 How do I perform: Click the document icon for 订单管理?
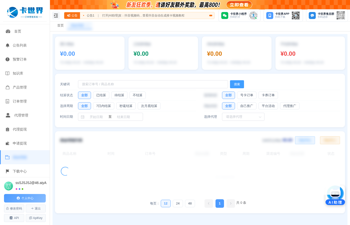7,101
